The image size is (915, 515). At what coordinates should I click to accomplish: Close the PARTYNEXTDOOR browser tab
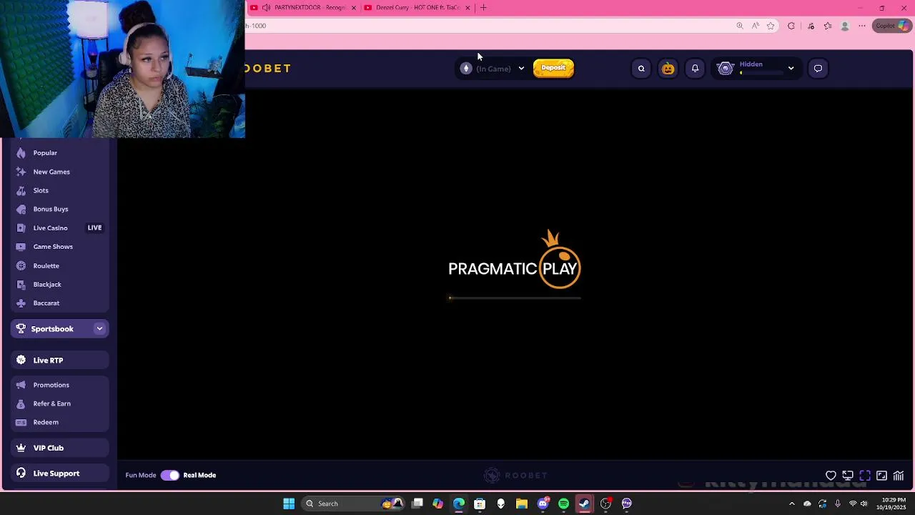(353, 8)
